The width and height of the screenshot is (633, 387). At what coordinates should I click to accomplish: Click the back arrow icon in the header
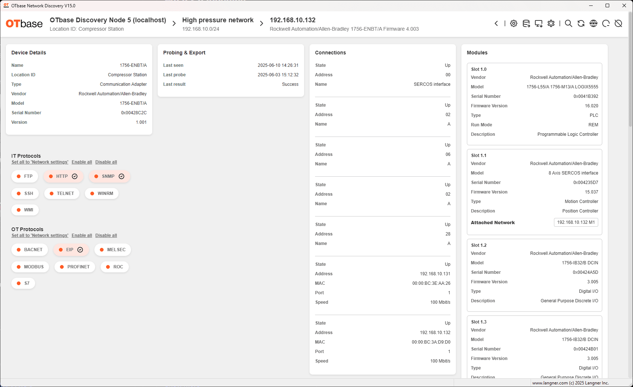pyautogui.click(x=496, y=23)
